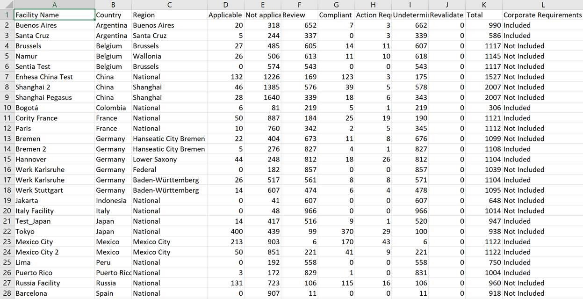The width and height of the screenshot is (583, 299).
Task: Select the Tokyo facility name cell
Action: [x=54, y=231]
